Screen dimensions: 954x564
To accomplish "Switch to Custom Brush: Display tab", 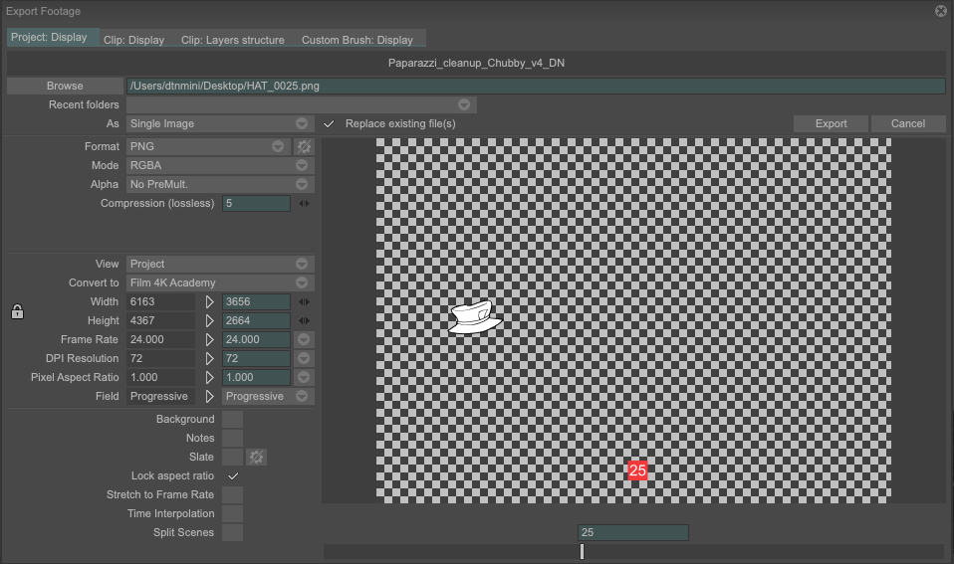I will point(358,40).
